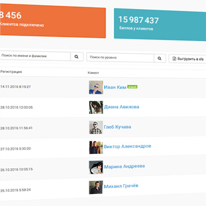Click the green badge next to Иван Ким
The height and width of the screenshot is (206, 206).
(x=132, y=87)
